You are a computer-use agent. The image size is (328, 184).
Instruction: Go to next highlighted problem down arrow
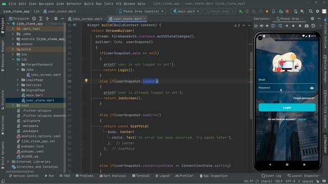point(249,26)
